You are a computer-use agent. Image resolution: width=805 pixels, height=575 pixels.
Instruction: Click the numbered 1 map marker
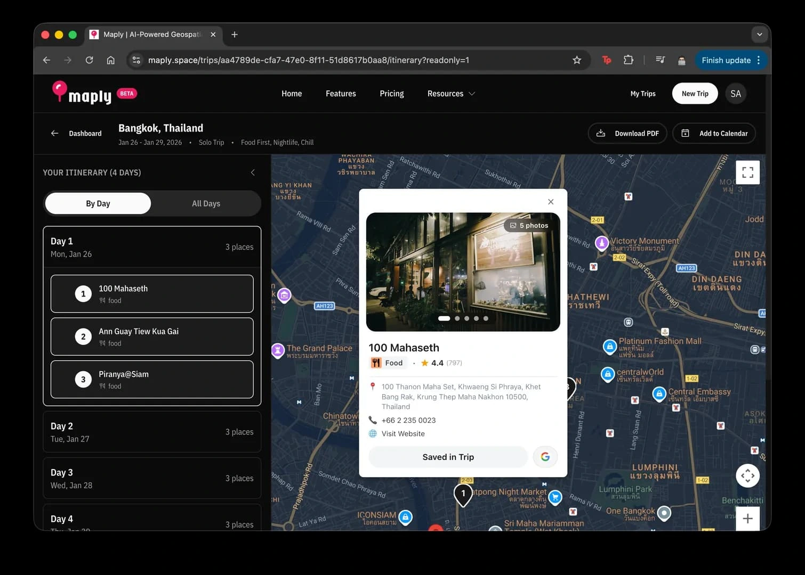tap(463, 495)
